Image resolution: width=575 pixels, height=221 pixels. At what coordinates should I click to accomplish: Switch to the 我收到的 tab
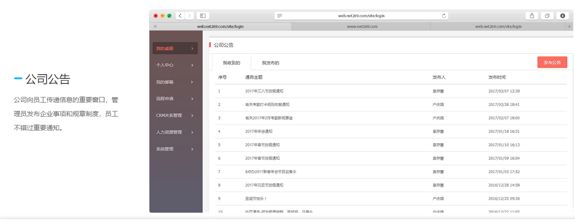pos(231,62)
